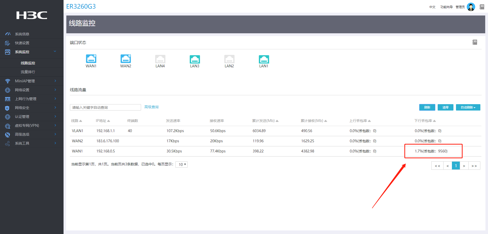Click the network security shield icon
This screenshot has width=488, height=234.
coord(7,108)
